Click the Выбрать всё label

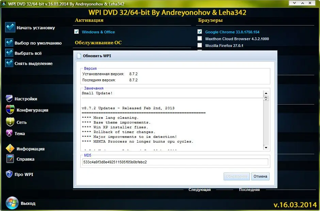(28, 53)
